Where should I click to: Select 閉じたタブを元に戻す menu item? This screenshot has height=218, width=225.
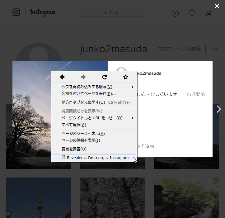pyautogui.click(x=94, y=102)
